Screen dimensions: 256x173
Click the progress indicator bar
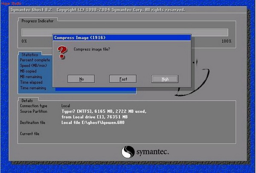pyautogui.click(x=125, y=32)
